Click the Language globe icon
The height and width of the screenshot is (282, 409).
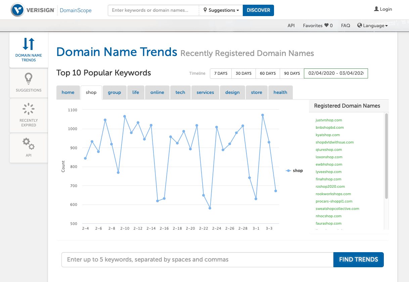pyautogui.click(x=360, y=25)
